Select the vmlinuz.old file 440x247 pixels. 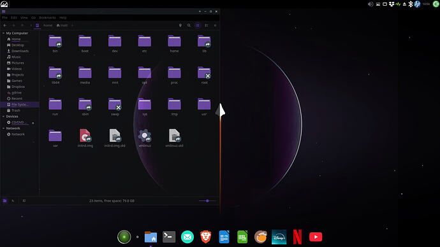(174, 136)
